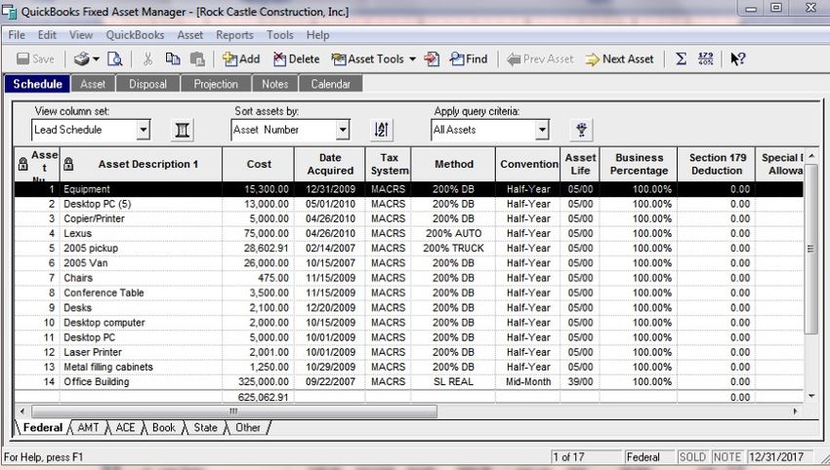This screenshot has width=830, height=470.
Task: Switch to the ACE basis tab
Action: (x=125, y=427)
